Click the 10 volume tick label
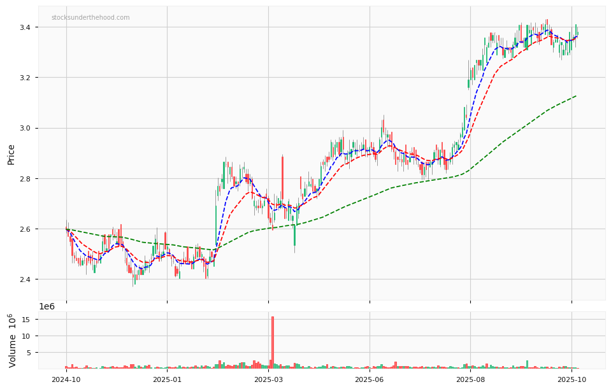 pos(27,336)
